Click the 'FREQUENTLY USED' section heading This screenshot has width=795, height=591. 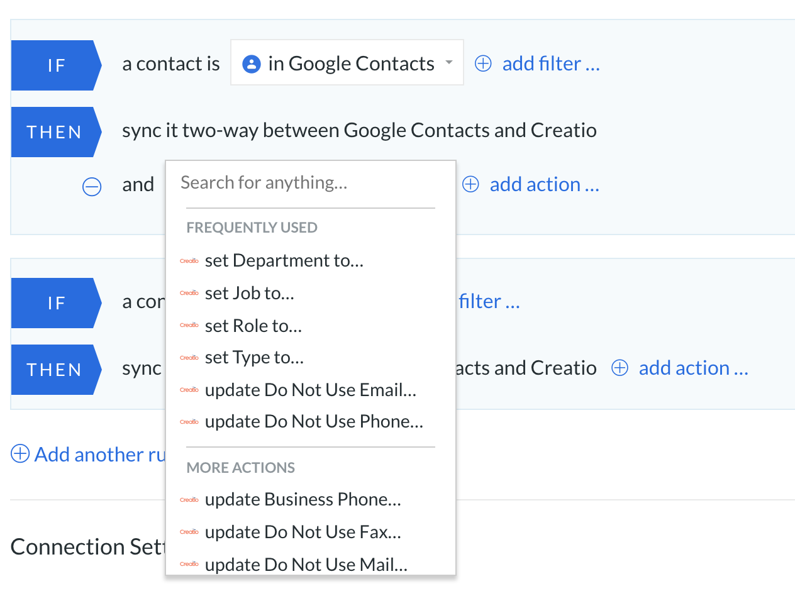(x=252, y=228)
